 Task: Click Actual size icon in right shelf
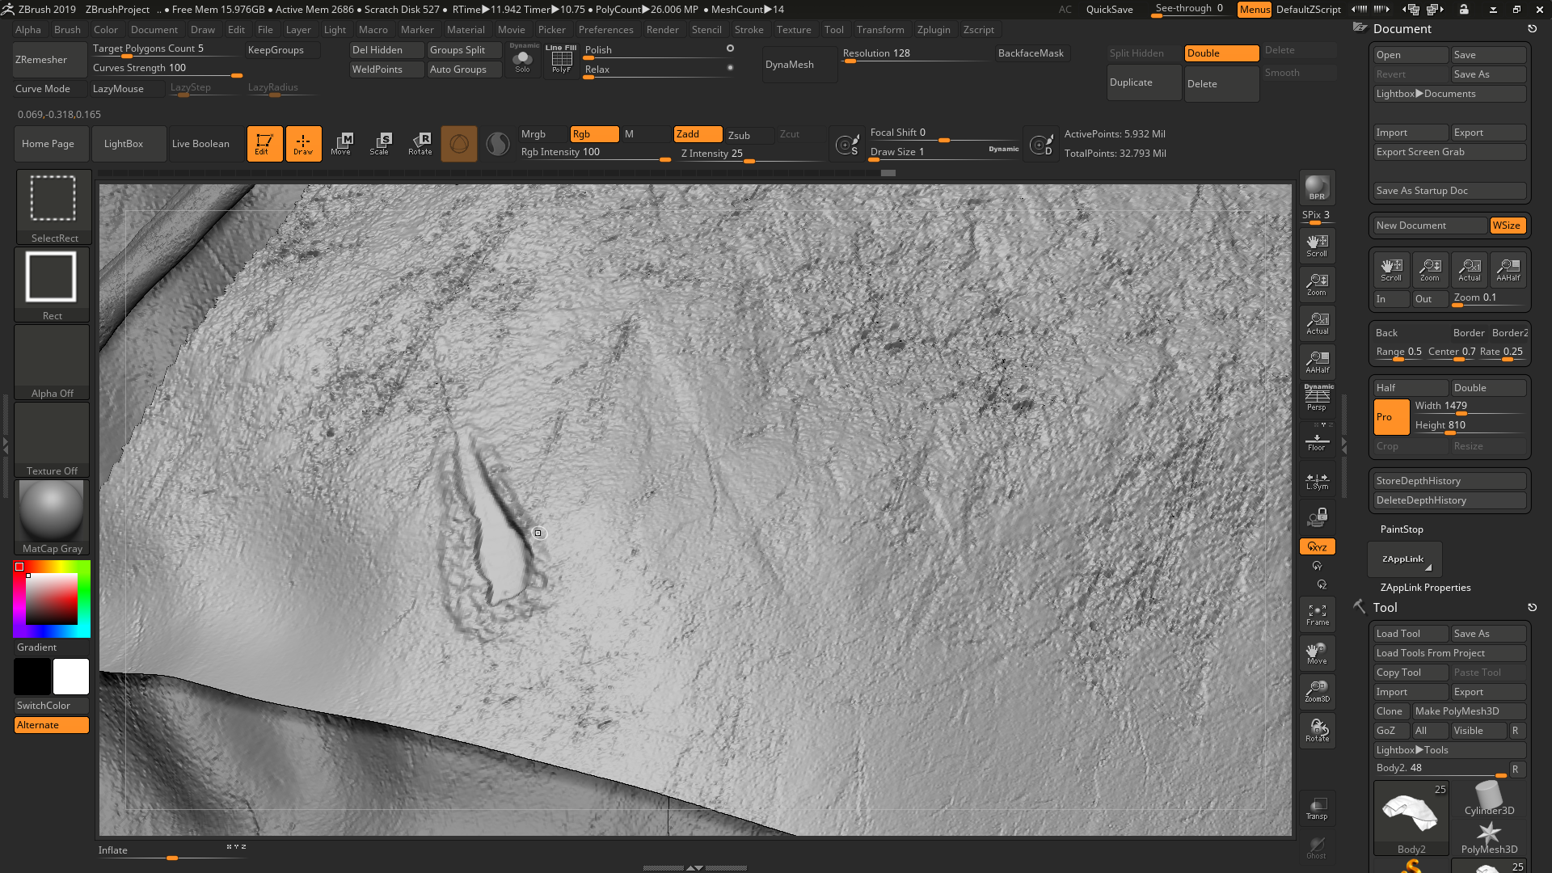(1317, 323)
